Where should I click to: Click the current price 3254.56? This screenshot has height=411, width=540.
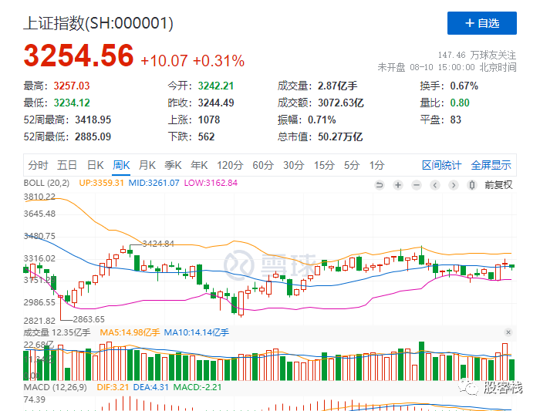pos(79,55)
